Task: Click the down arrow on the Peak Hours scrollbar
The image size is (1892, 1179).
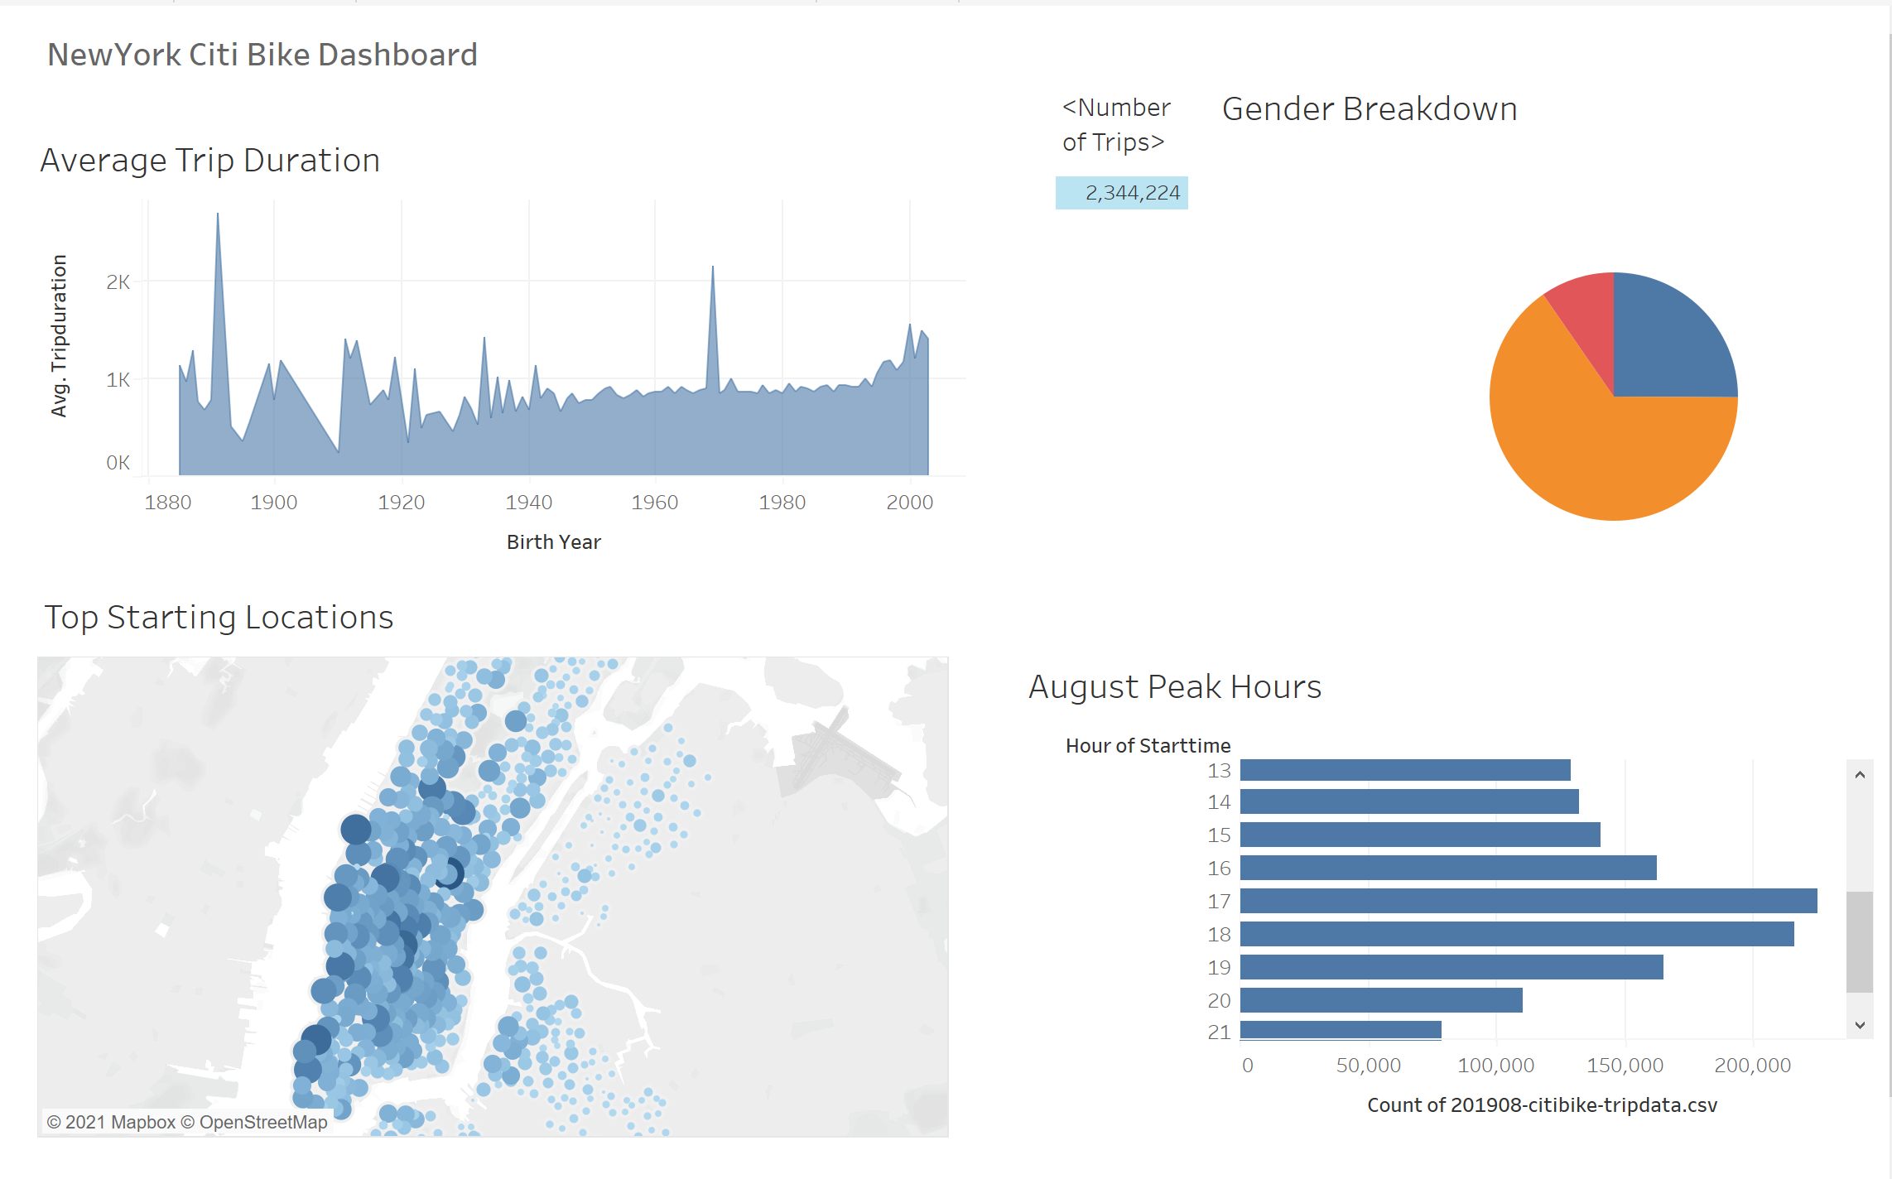Action: [x=1861, y=1026]
